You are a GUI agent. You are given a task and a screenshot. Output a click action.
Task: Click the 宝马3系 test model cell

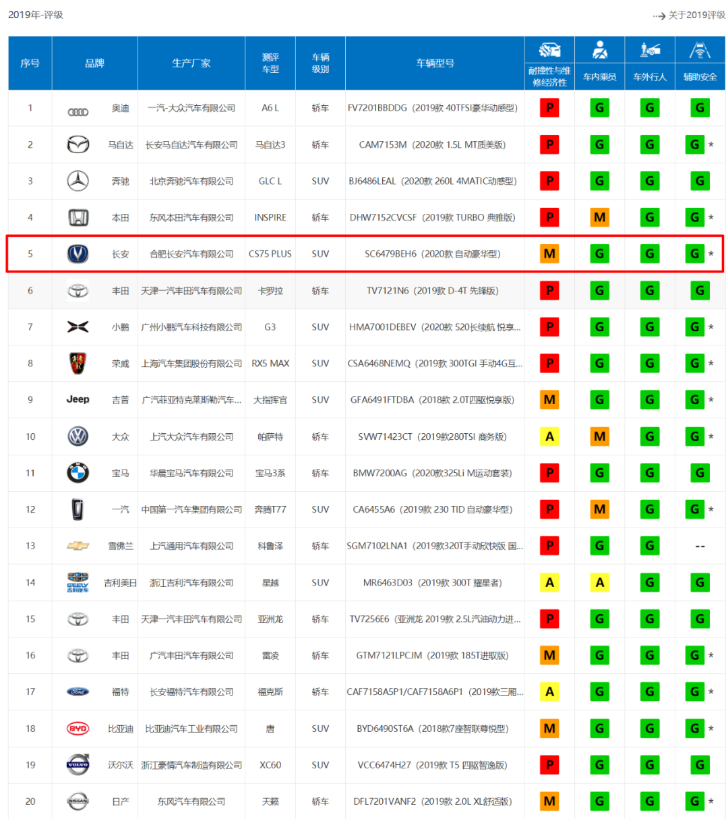pyautogui.click(x=270, y=473)
